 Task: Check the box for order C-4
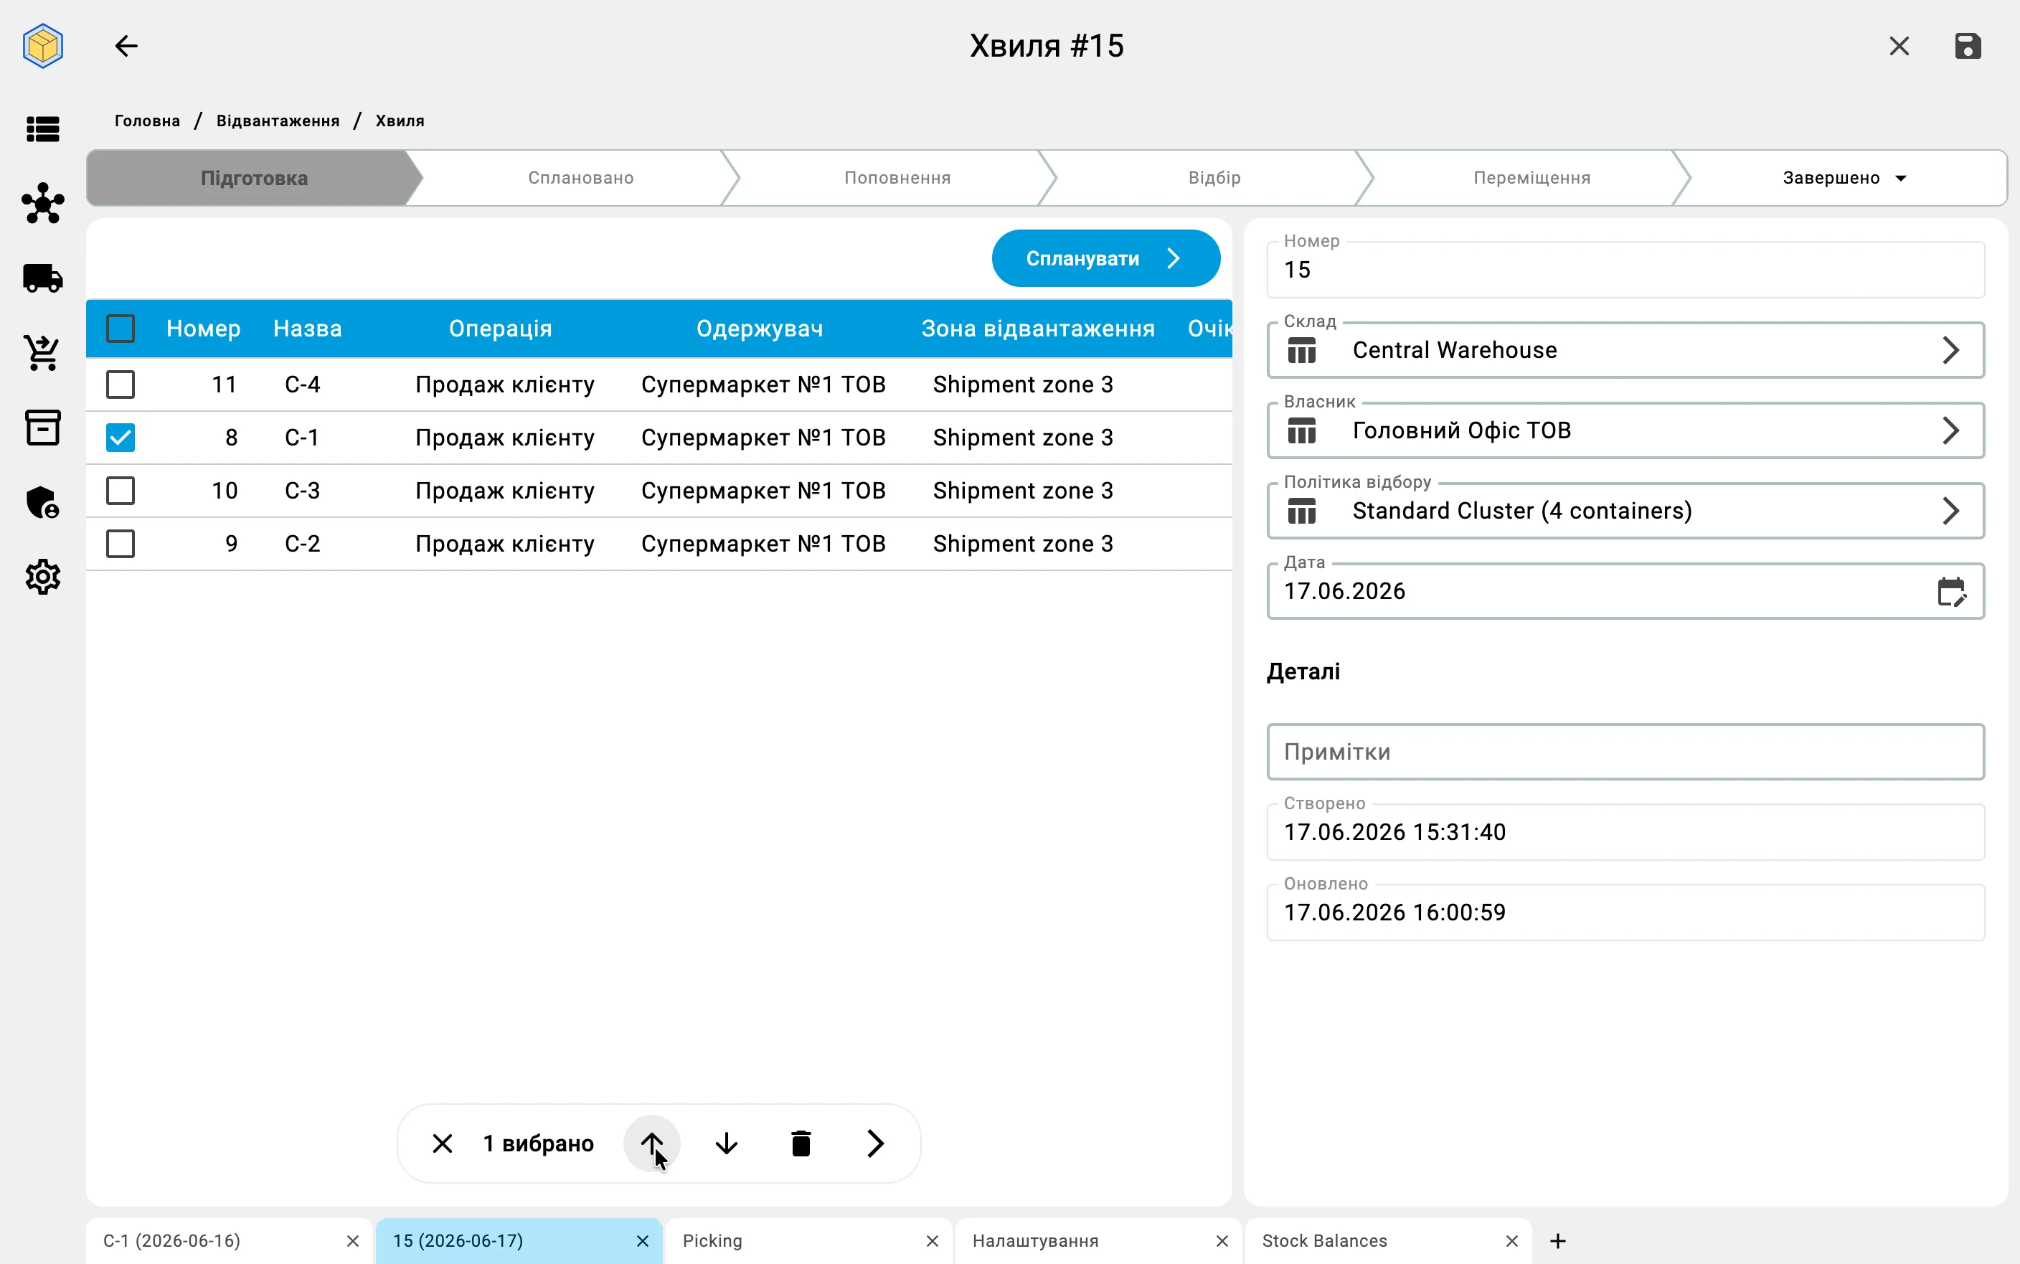pyautogui.click(x=121, y=385)
